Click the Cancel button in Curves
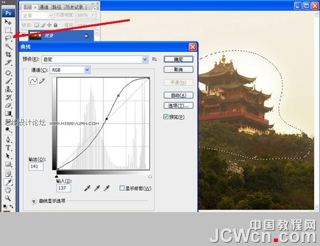This screenshot has width=320, height=246. (178, 70)
